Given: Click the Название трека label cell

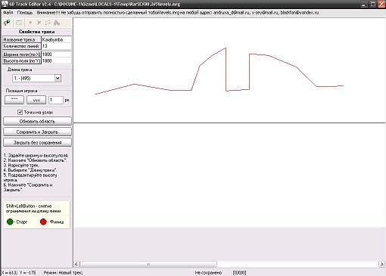Looking at the screenshot, I should tap(22, 39).
